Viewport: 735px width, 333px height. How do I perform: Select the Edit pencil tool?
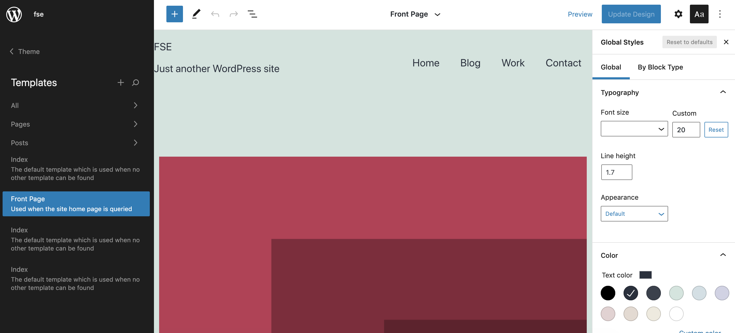click(x=196, y=14)
